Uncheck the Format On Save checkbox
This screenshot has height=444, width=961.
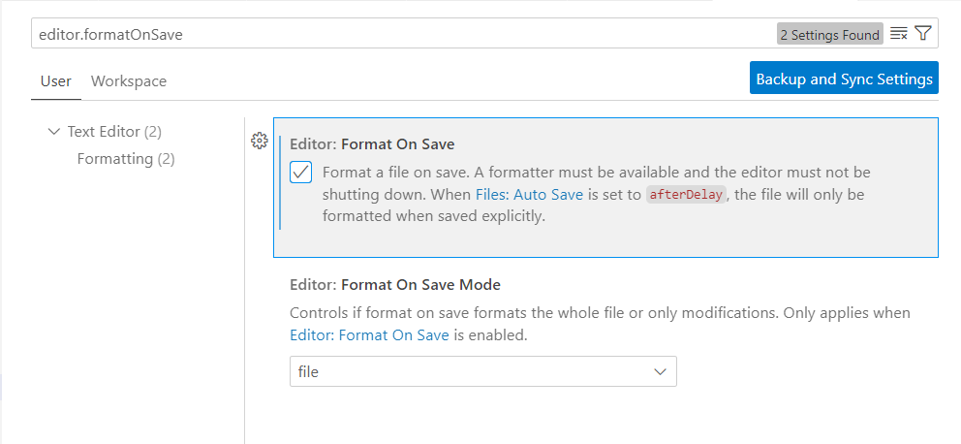coord(301,173)
